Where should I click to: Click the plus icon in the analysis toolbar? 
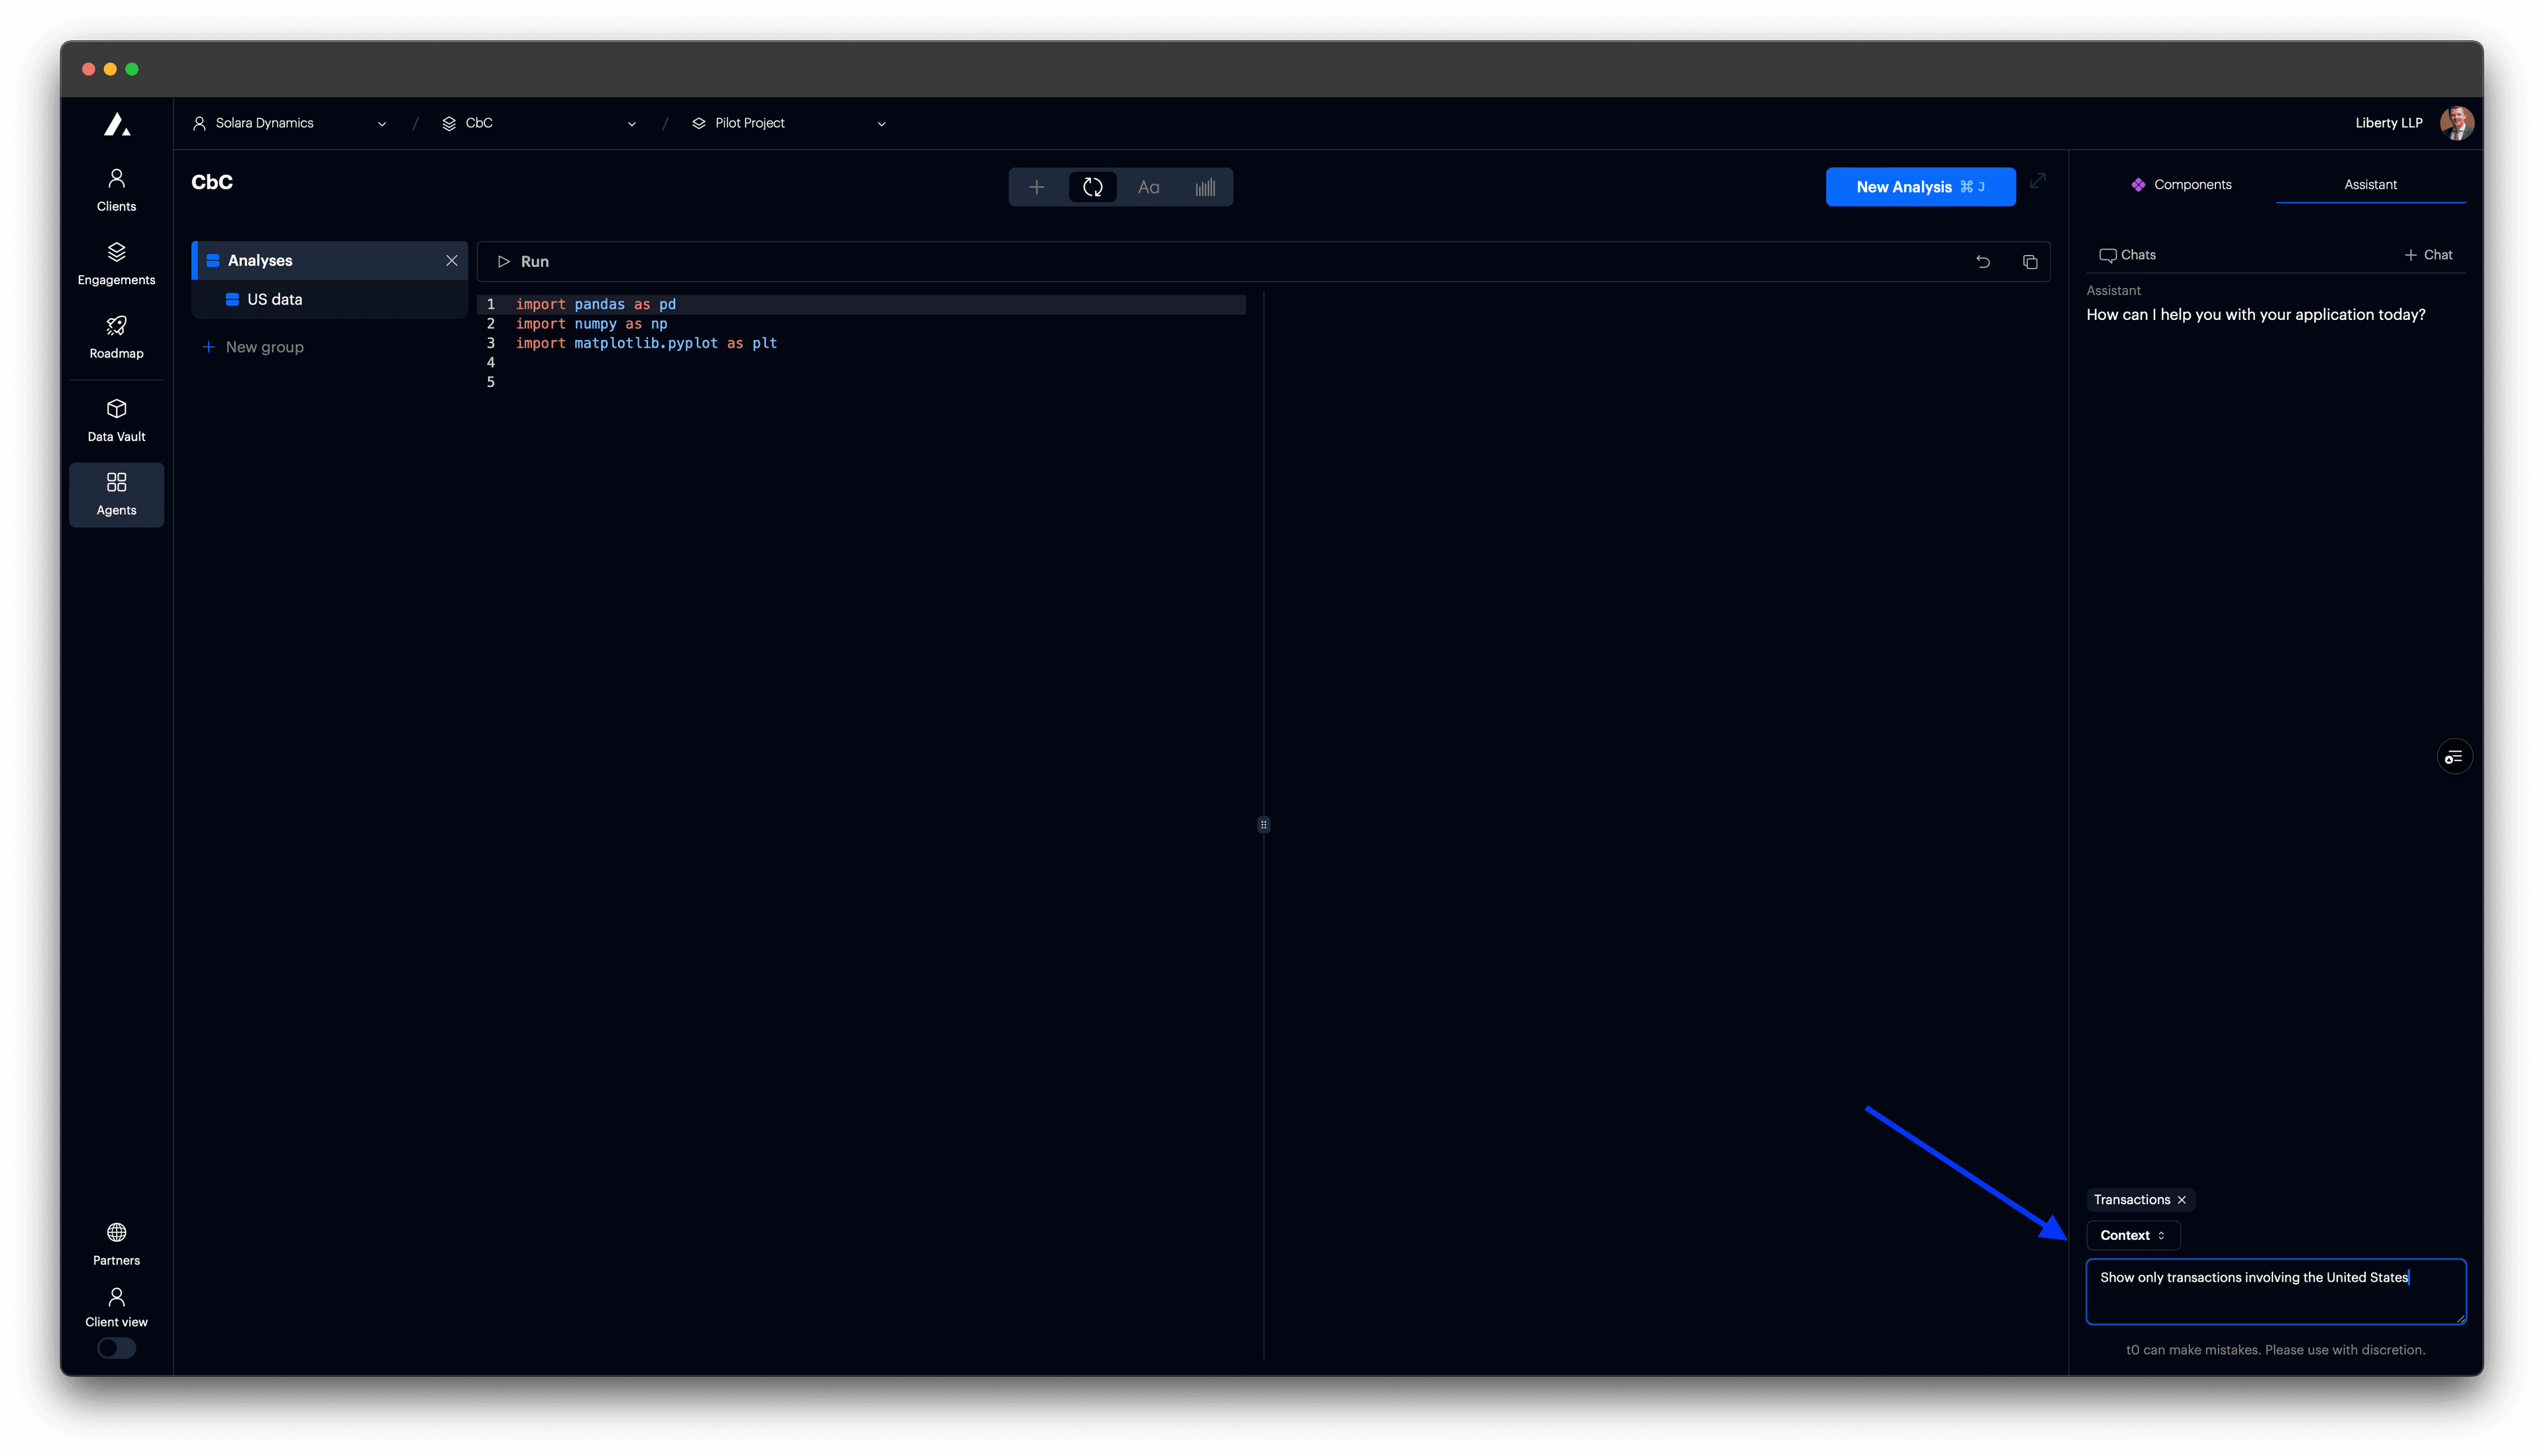click(x=1037, y=187)
